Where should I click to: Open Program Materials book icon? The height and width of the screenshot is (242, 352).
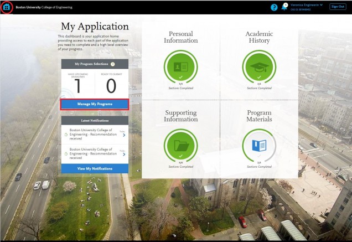pos(259,146)
